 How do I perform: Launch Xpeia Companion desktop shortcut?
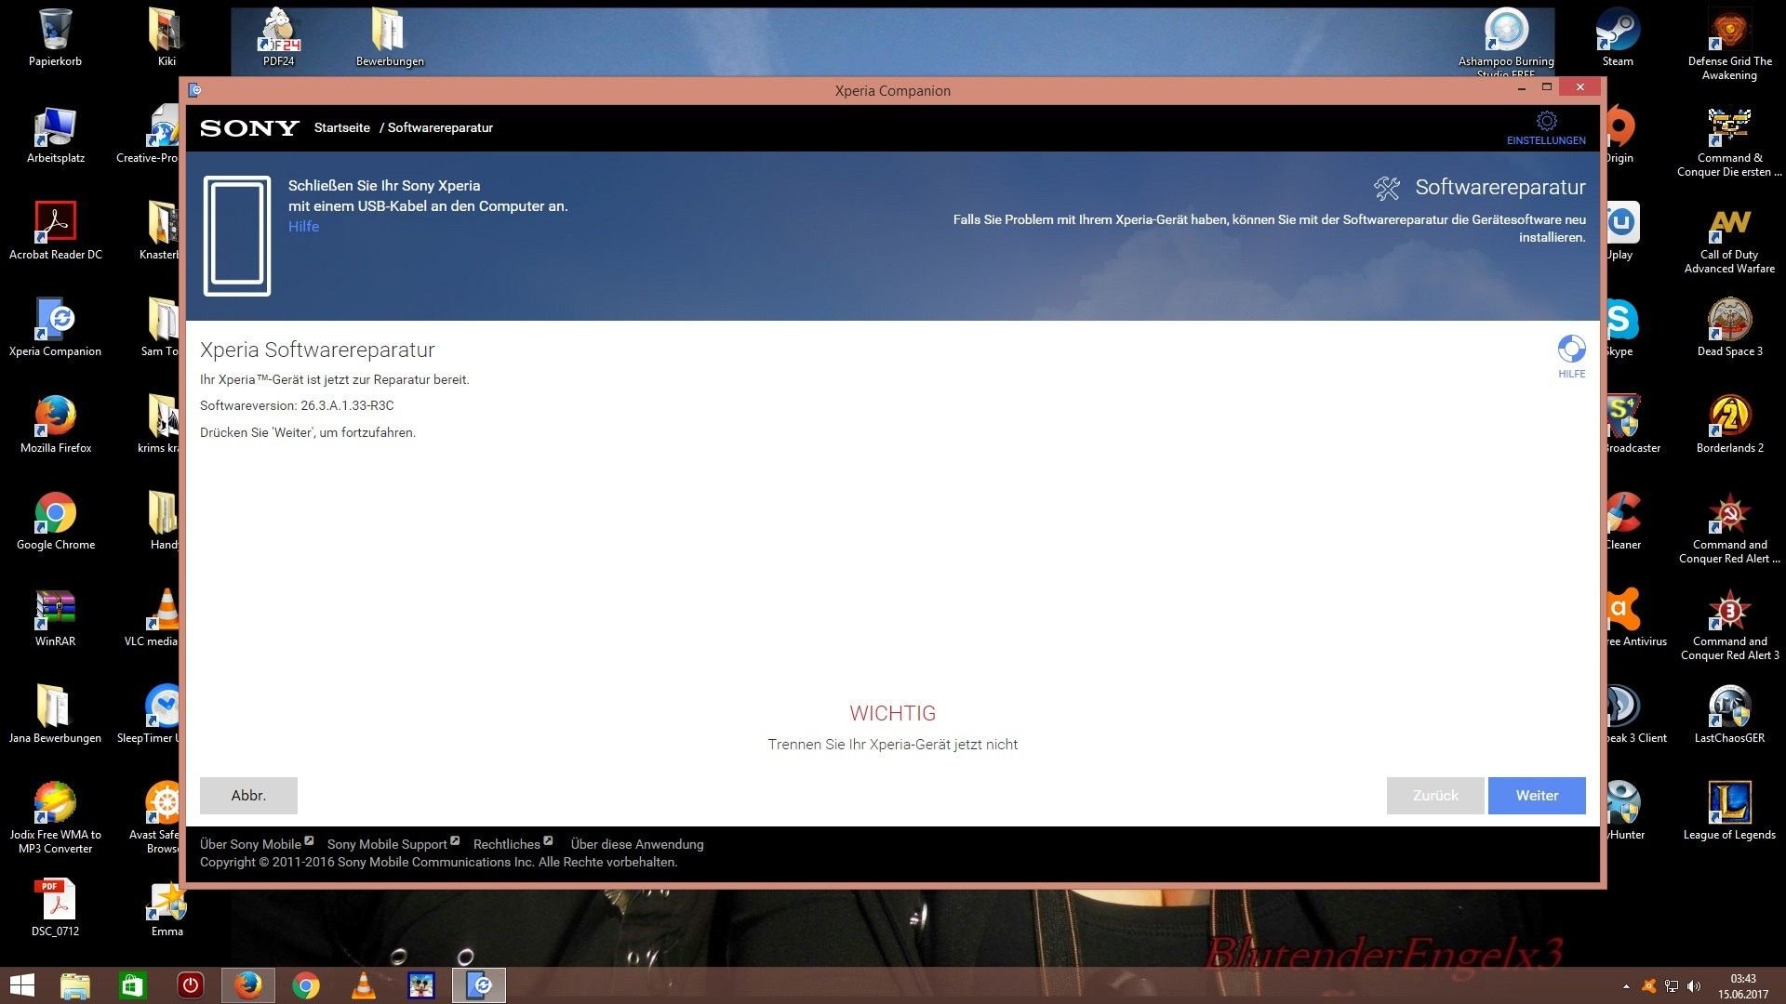pos(55,327)
